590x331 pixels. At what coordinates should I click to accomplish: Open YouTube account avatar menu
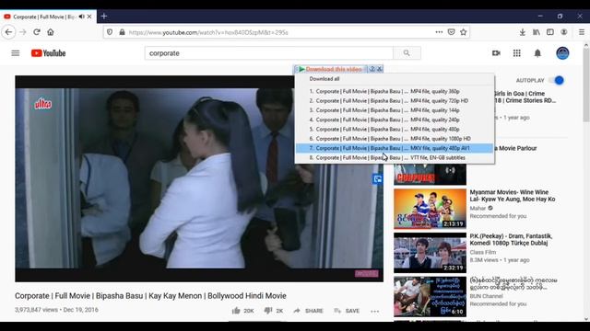point(562,53)
